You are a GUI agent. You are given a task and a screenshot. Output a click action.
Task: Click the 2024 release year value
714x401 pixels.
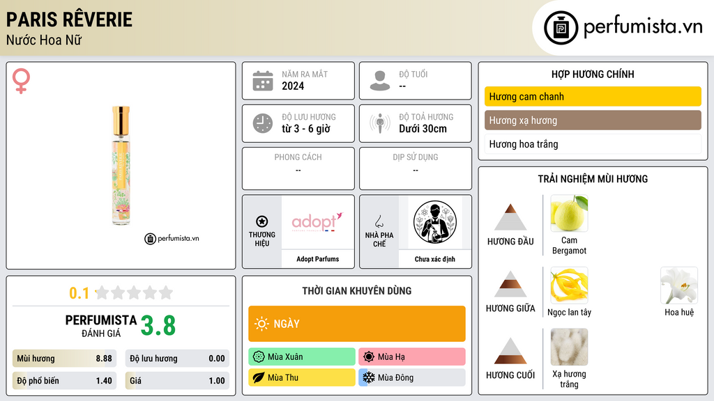pos(293,86)
